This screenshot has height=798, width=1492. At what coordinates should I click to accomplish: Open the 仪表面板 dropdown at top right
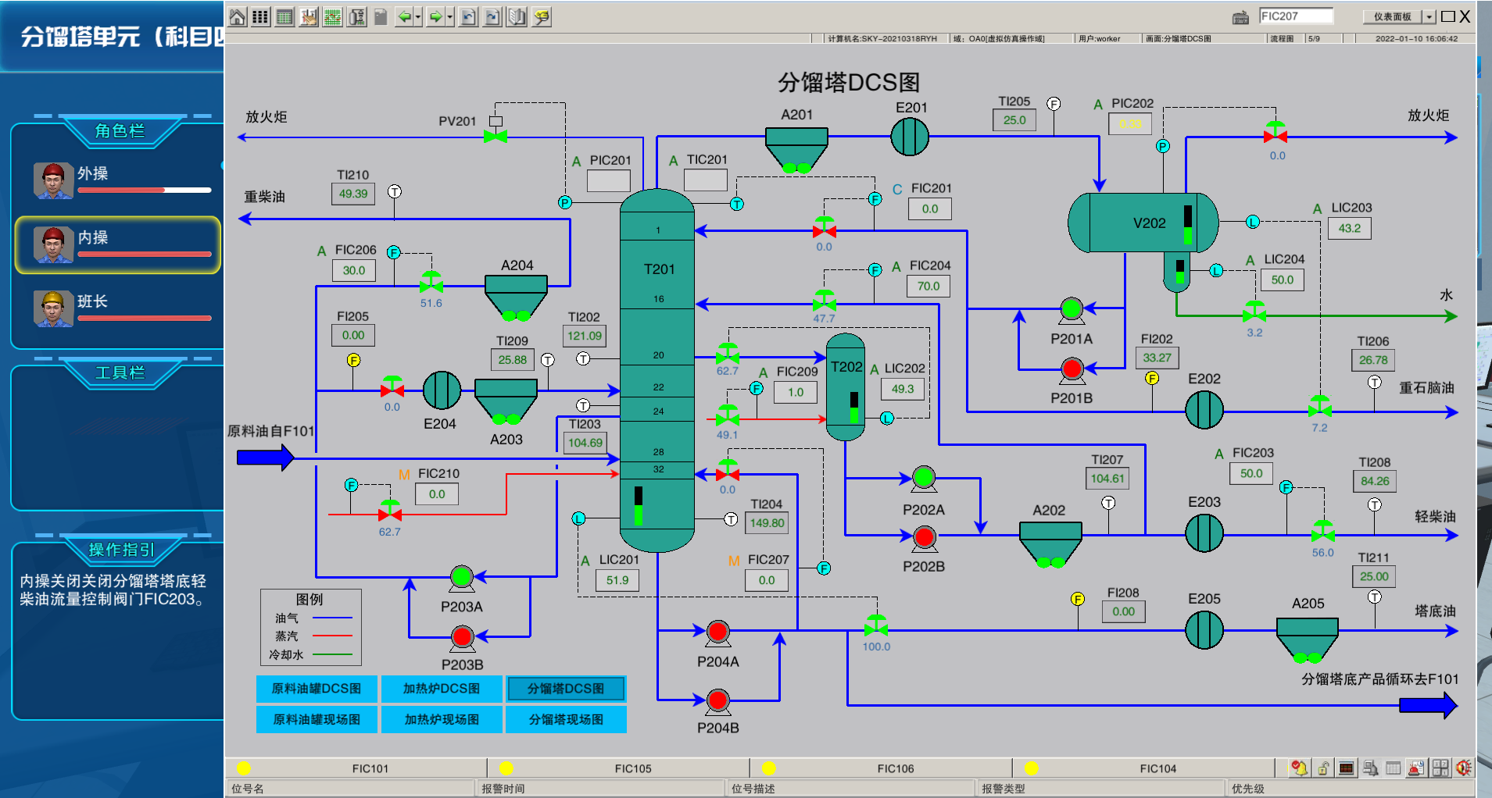click(1429, 16)
